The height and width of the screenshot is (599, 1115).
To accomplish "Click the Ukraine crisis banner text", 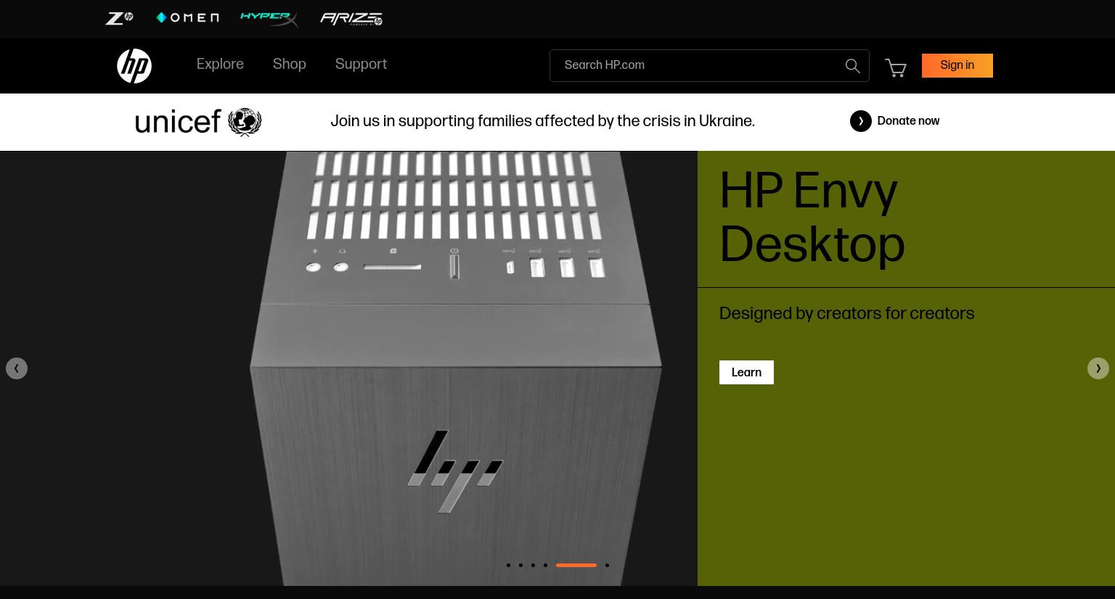I will (x=542, y=122).
